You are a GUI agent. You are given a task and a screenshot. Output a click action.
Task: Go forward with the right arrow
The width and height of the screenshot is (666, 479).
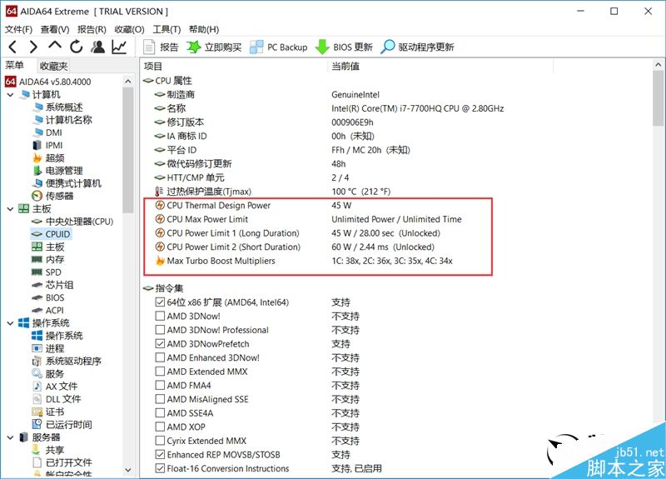33,47
